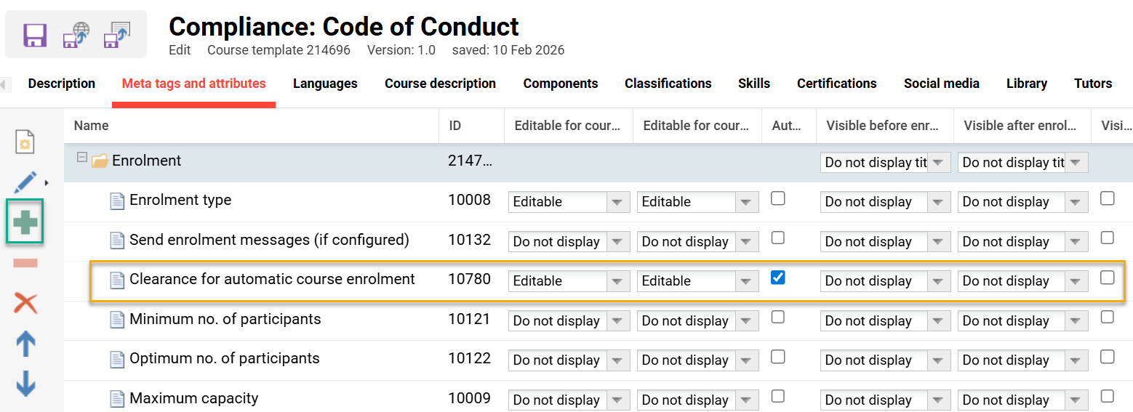
Task: Click the green plus add icon
Action: coord(25,222)
